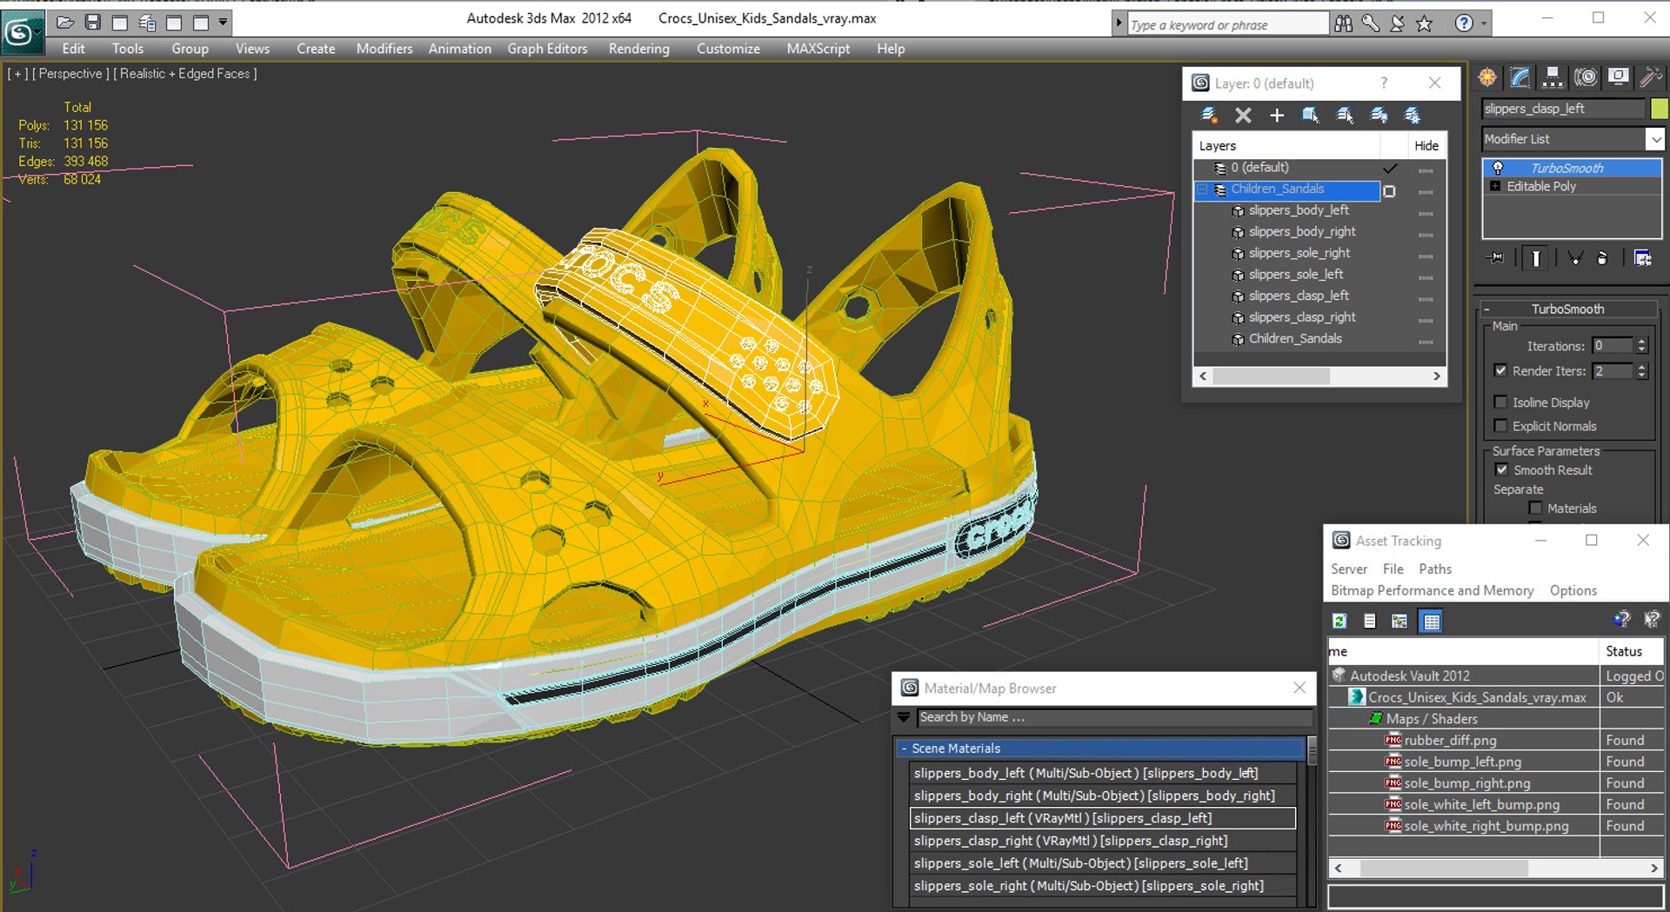This screenshot has height=912, width=1670.
Task: Open the Modifier List dropdown
Action: point(1654,139)
